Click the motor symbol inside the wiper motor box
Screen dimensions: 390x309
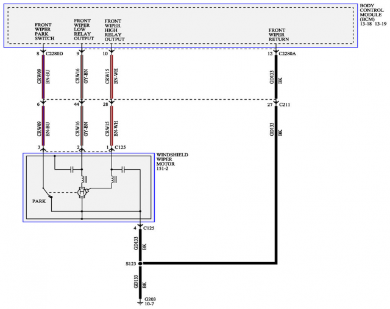(x=81, y=193)
